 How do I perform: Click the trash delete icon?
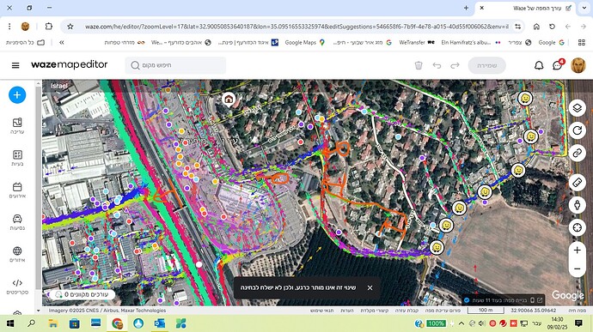(x=419, y=65)
